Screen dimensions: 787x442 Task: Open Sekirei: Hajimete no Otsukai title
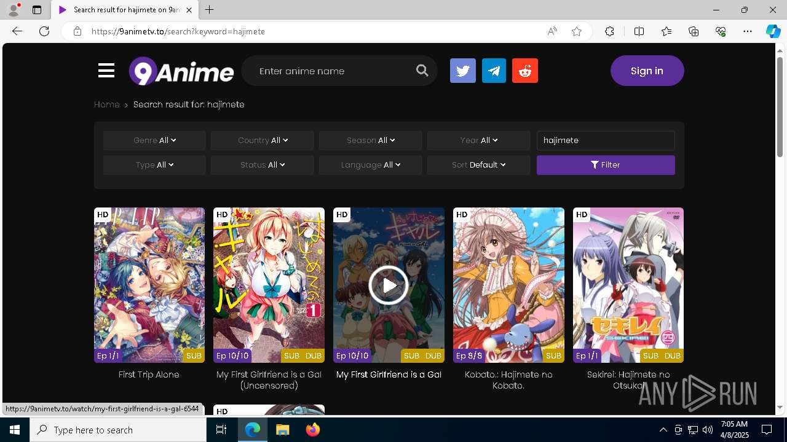click(628, 380)
